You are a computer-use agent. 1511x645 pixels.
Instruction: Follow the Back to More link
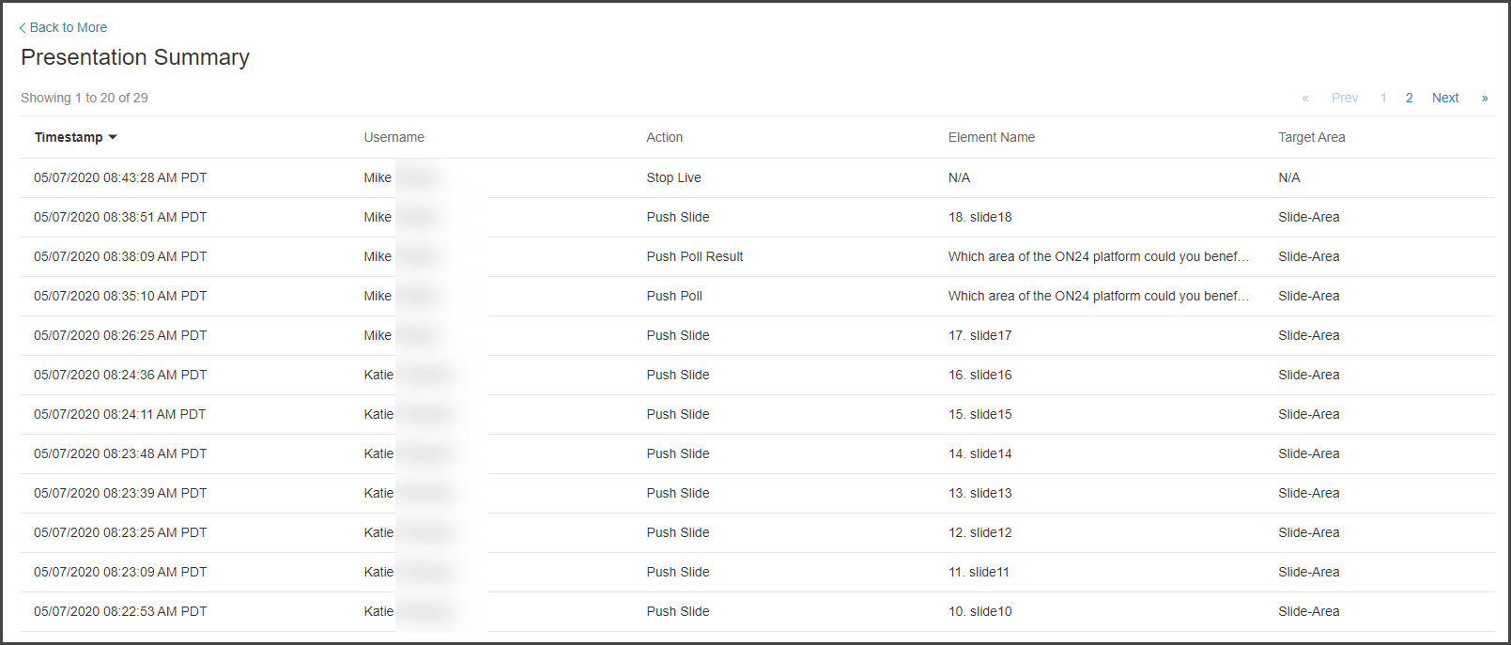point(69,27)
